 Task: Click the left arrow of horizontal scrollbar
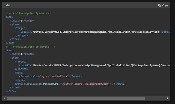click(x=5, y=98)
